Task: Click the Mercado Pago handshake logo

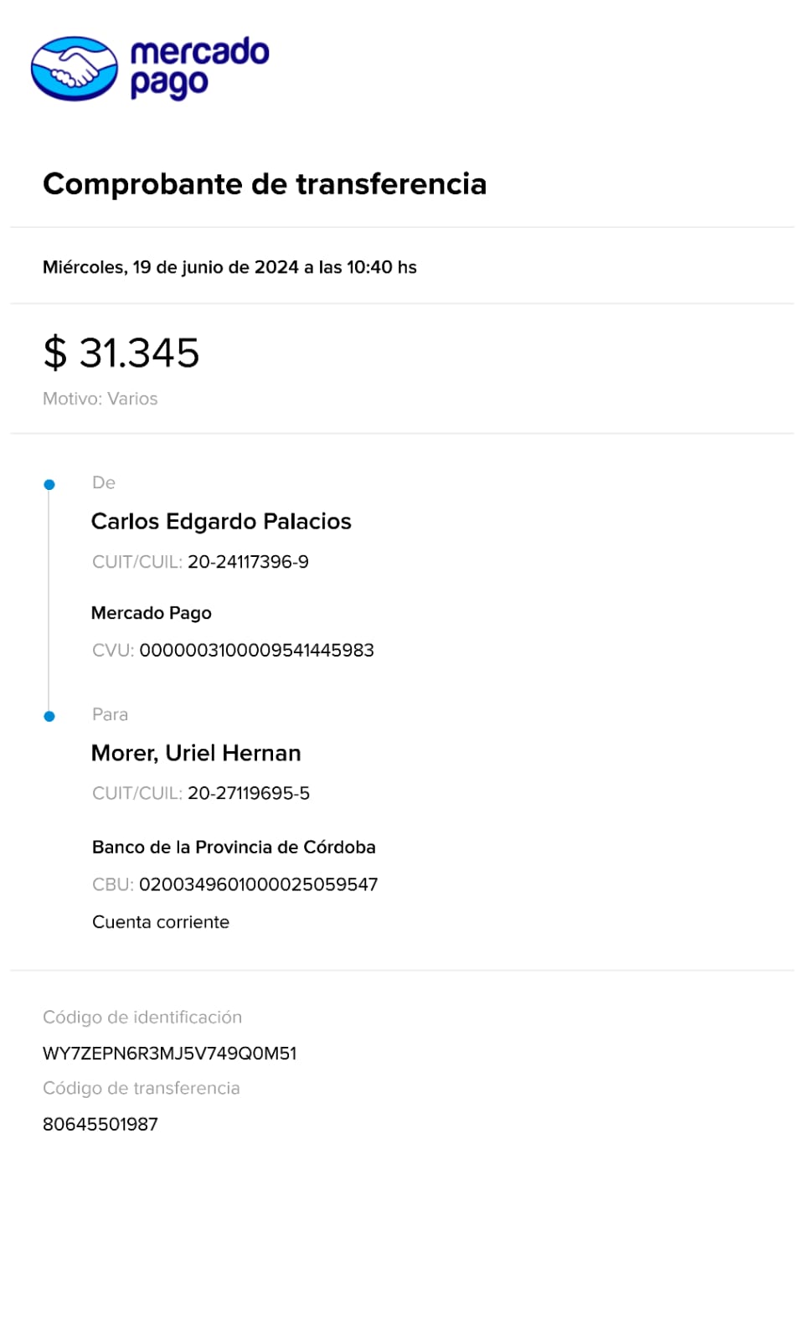Action: [75, 69]
